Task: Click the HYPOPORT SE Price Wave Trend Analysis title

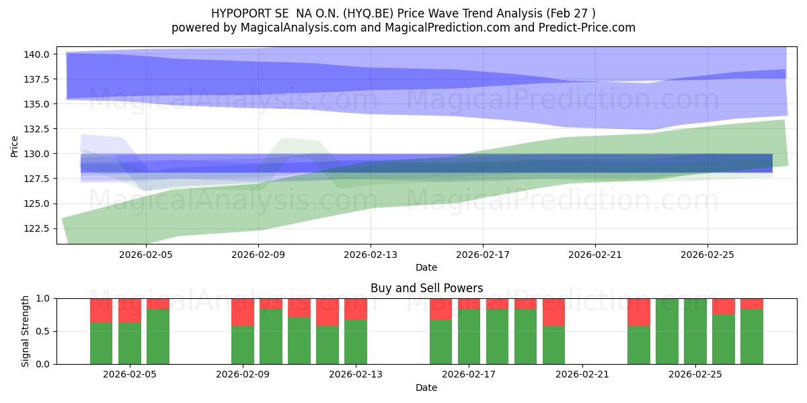Action: (x=403, y=13)
